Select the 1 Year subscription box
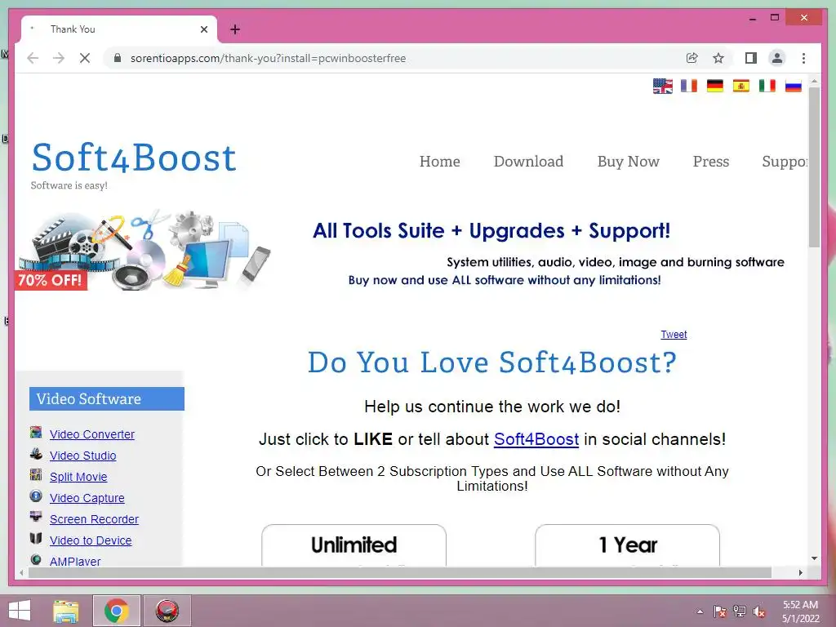This screenshot has width=836, height=627. pyautogui.click(x=627, y=545)
